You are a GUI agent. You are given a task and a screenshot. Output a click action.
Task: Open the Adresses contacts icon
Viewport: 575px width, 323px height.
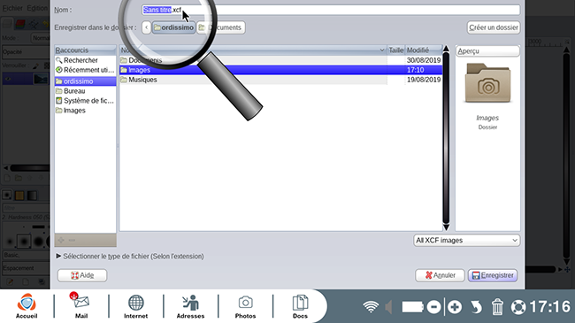point(190,306)
